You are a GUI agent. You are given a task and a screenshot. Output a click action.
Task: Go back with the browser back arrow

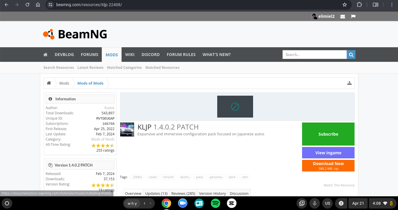point(6,5)
